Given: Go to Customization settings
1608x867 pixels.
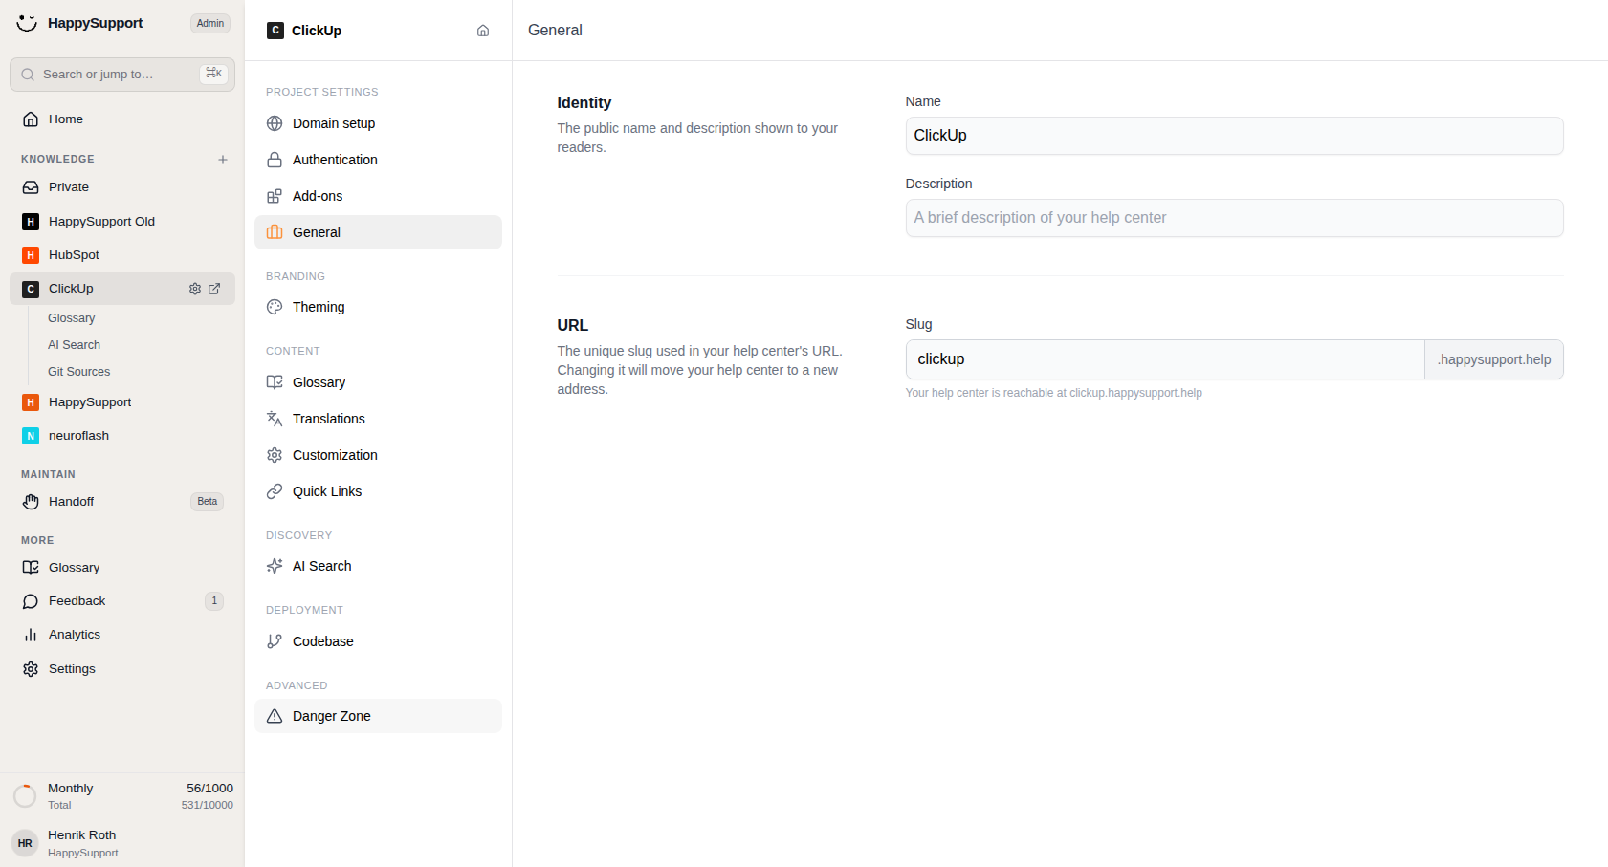Looking at the screenshot, I should 378,455.
